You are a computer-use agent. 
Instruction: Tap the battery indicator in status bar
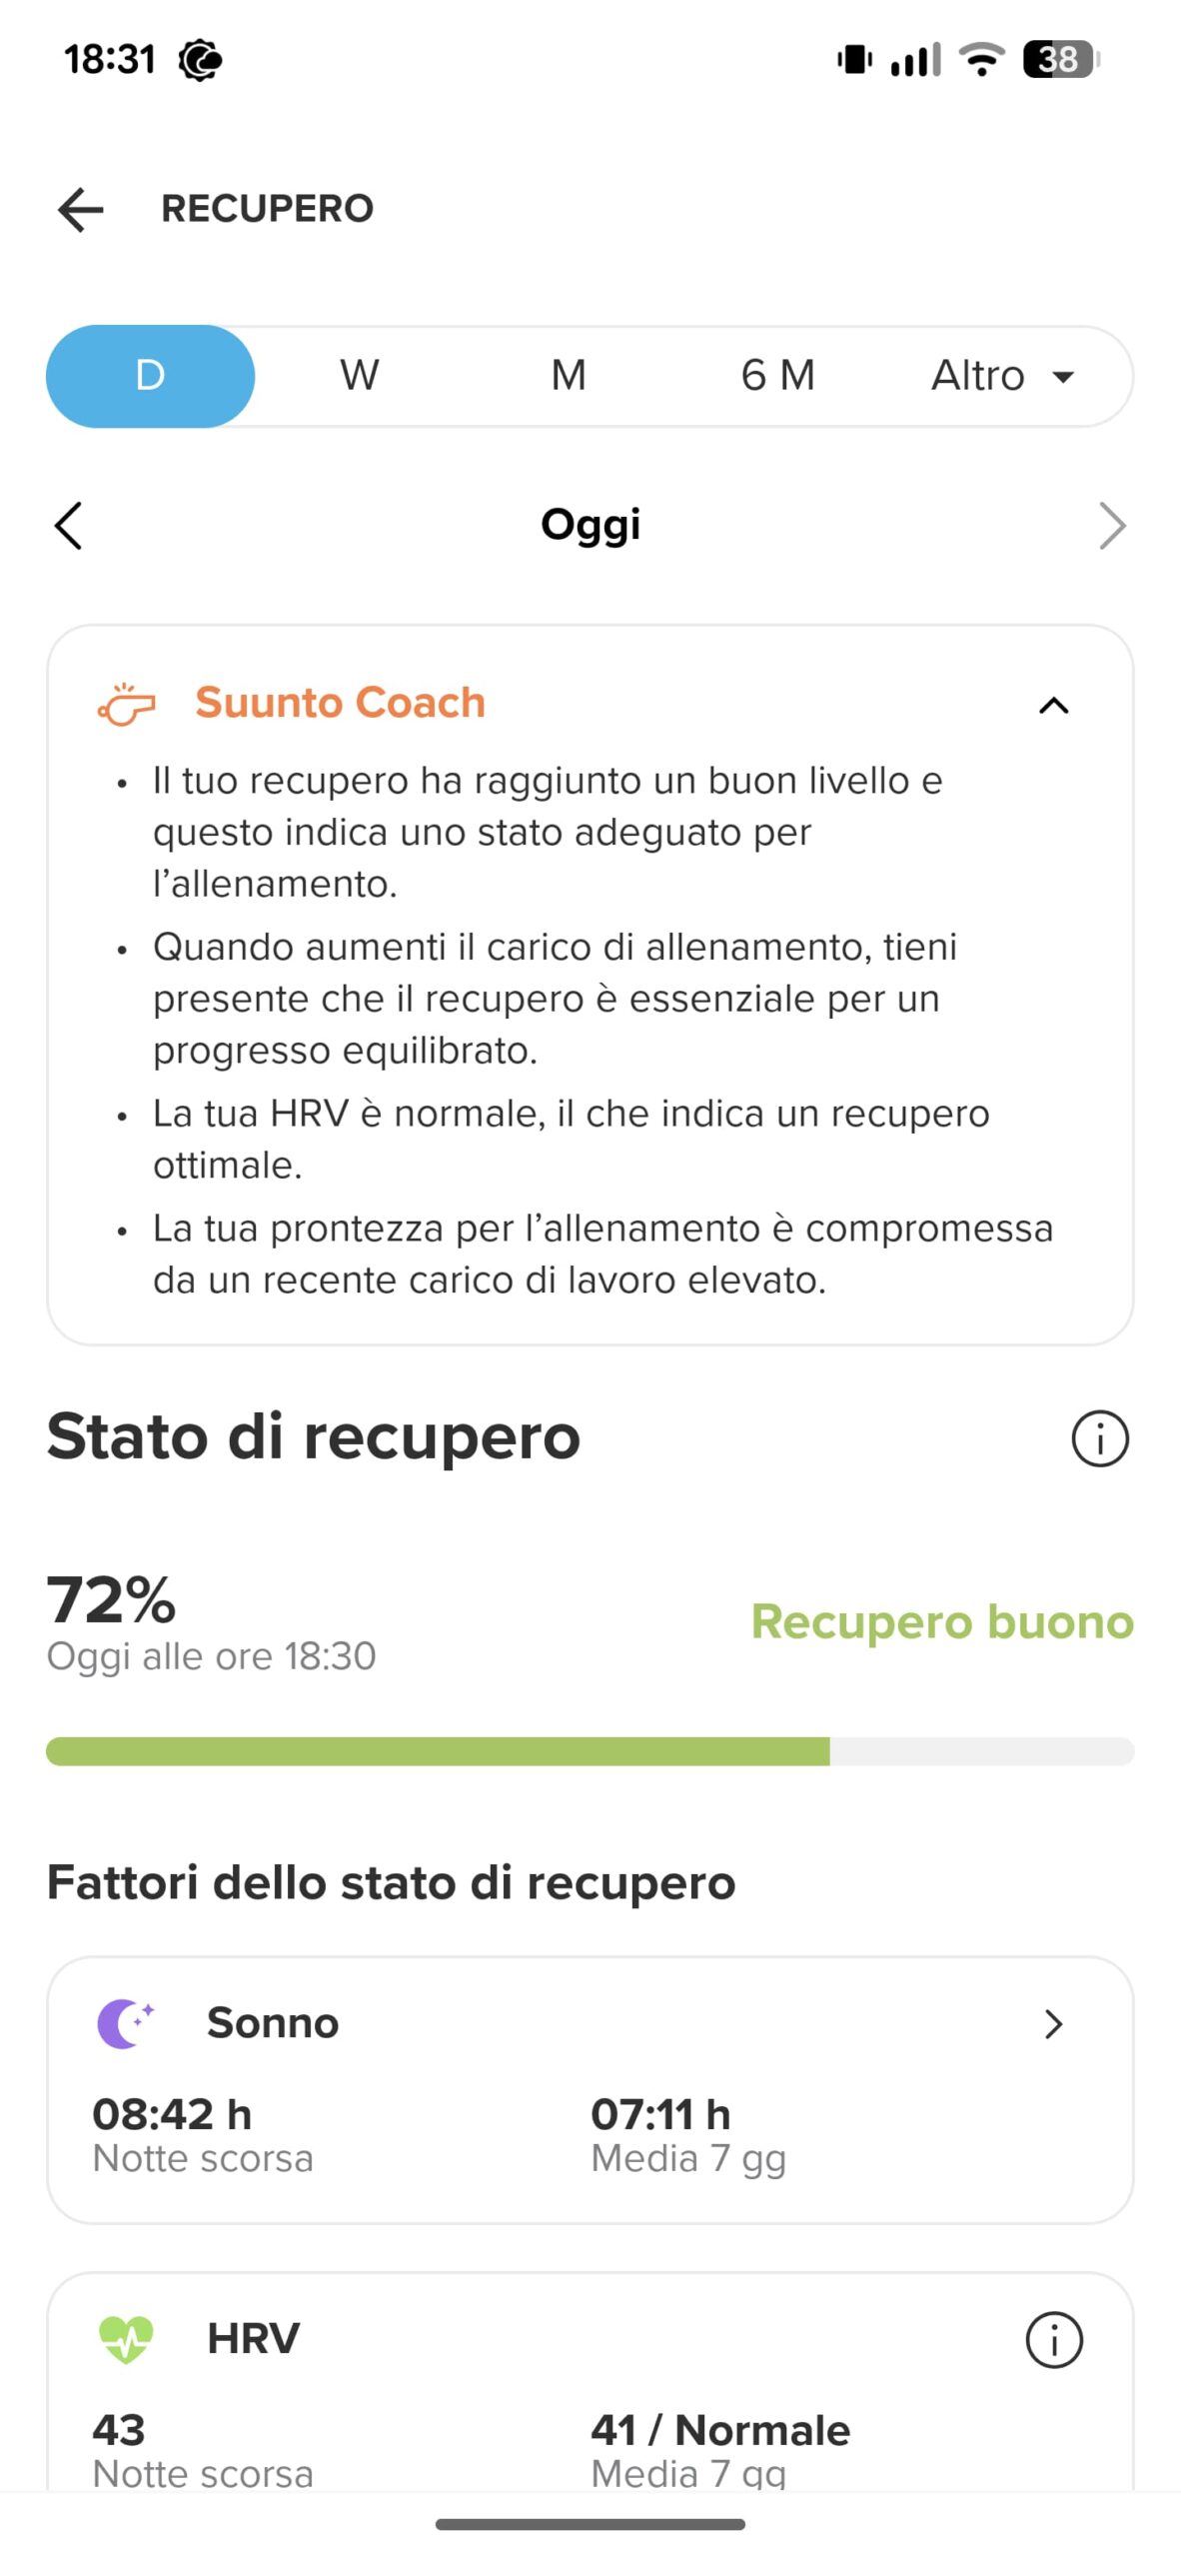click(1060, 60)
